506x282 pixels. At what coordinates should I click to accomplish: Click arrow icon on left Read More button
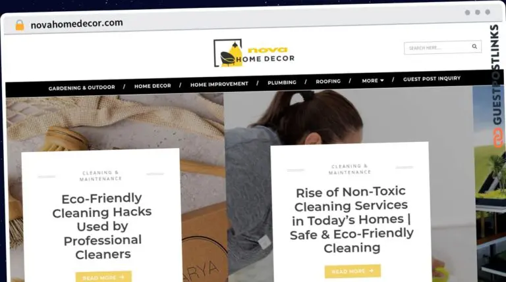point(122,277)
